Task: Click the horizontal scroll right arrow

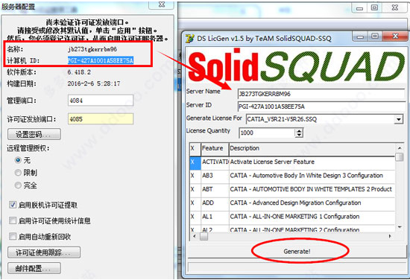Action: (390, 236)
